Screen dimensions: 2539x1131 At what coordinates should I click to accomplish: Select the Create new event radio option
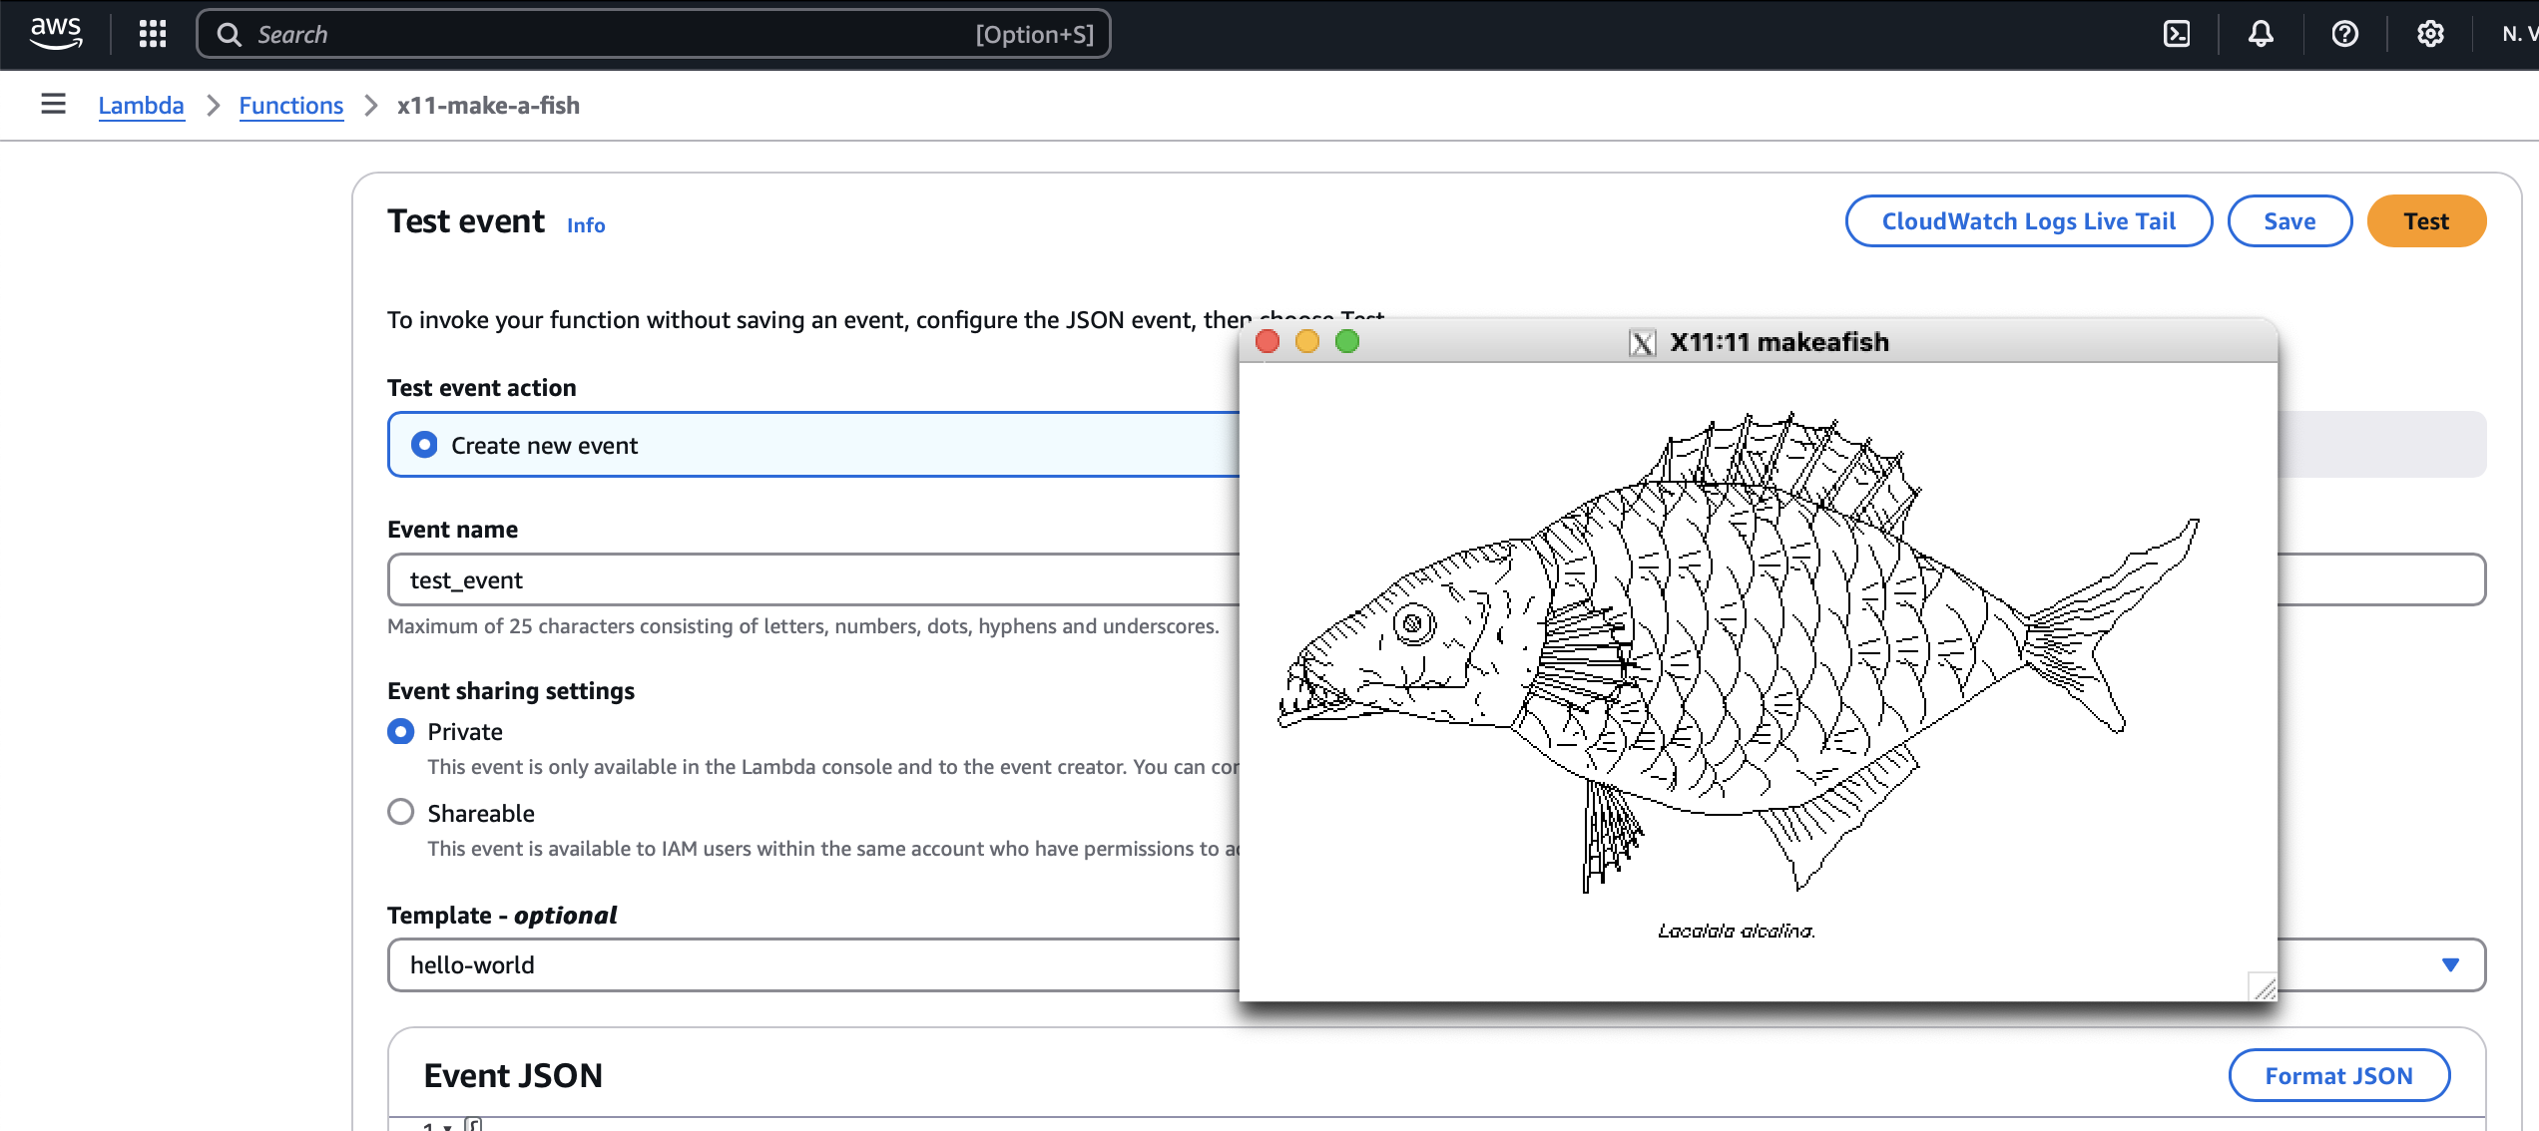coord(424,445)
